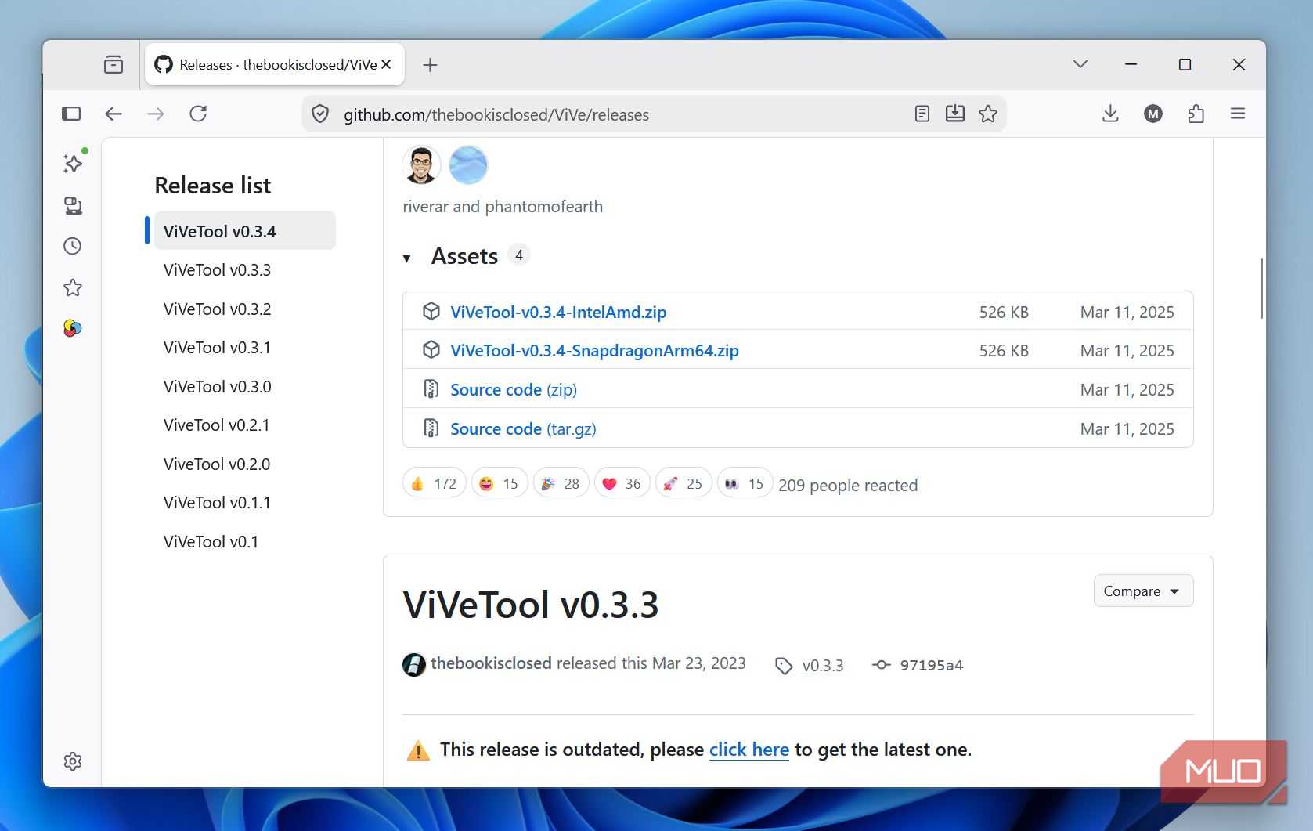Bookmark this page with the star
This screenshot has height=831, width=1313.
coord(988,114)
